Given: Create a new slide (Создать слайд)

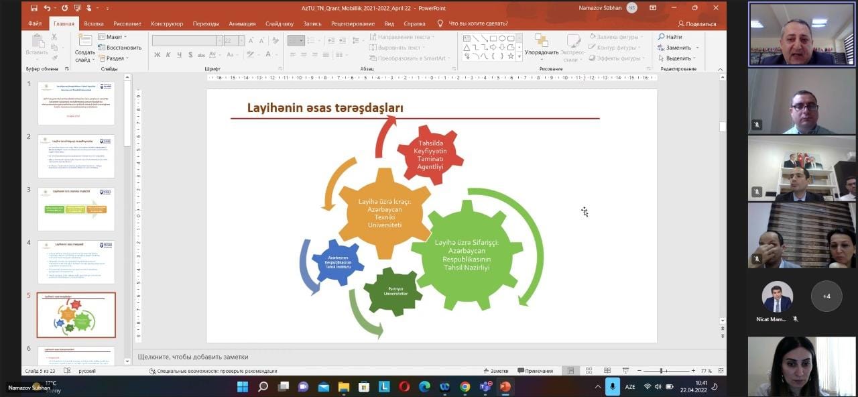Looking at the screenshot, I should 84,48.
